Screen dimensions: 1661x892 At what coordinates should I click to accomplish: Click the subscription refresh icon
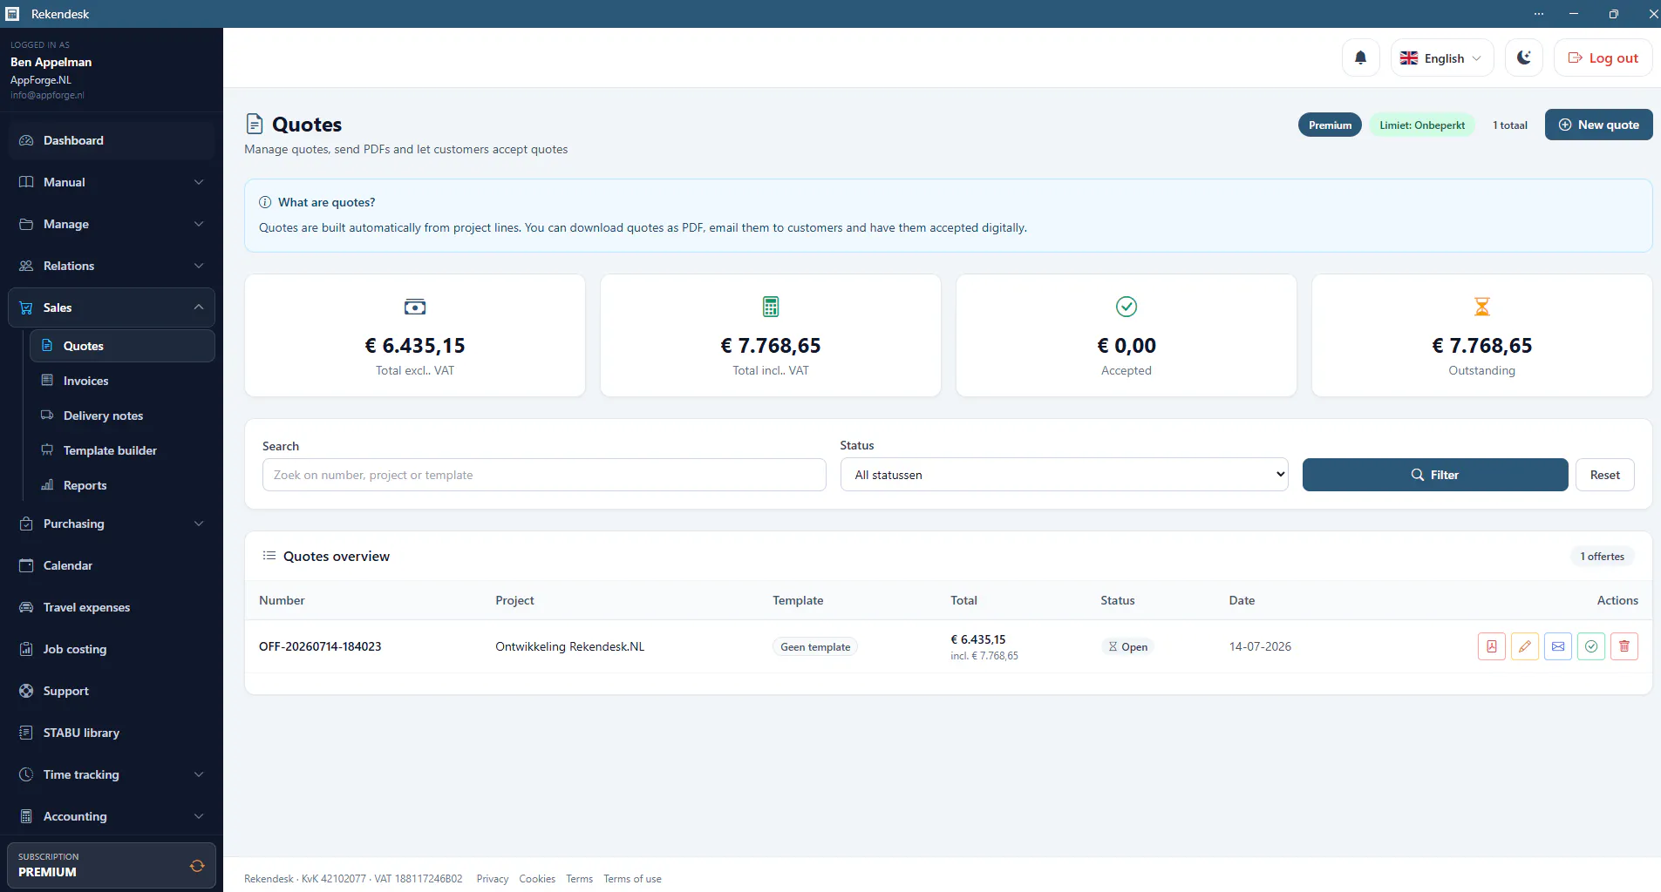pyautogui.click(x=197, y=865)
